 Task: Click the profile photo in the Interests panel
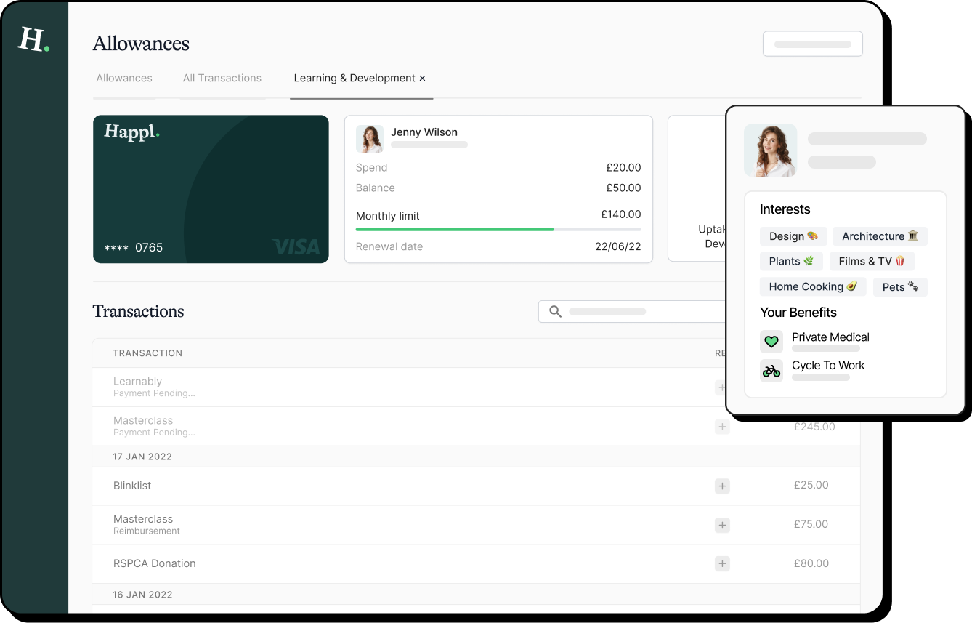point(770,150)
